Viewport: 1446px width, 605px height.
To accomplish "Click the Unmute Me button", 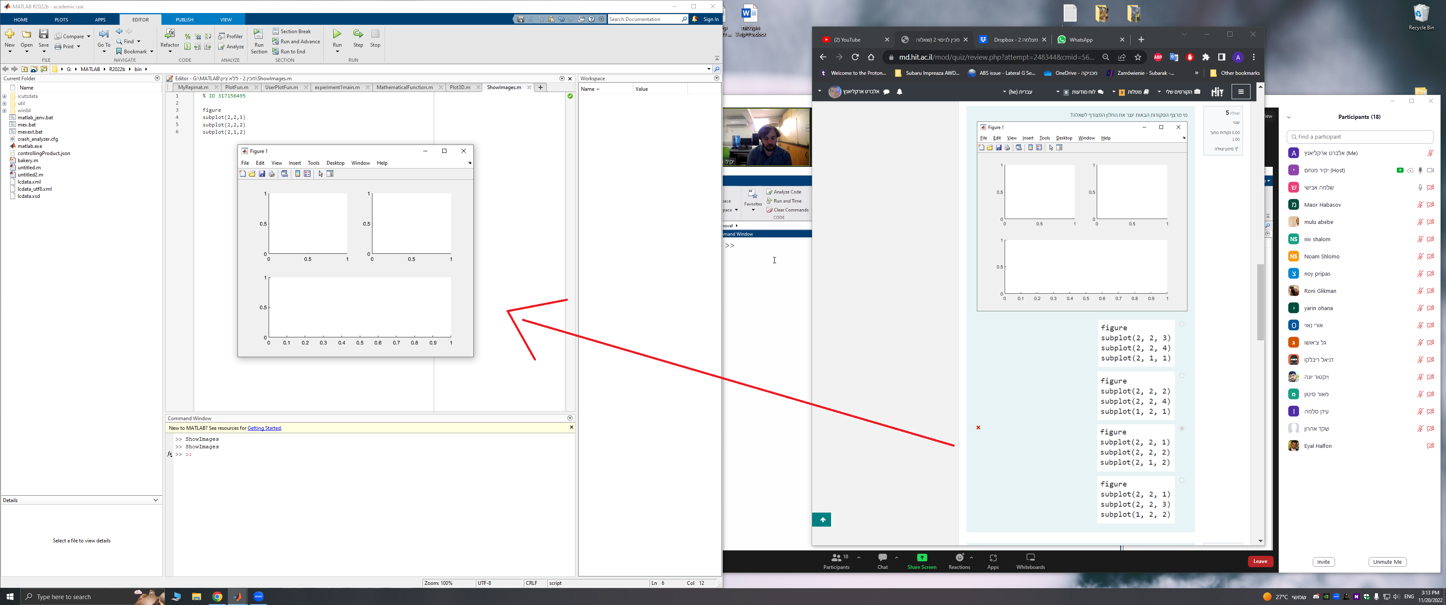I will 1387,562.
